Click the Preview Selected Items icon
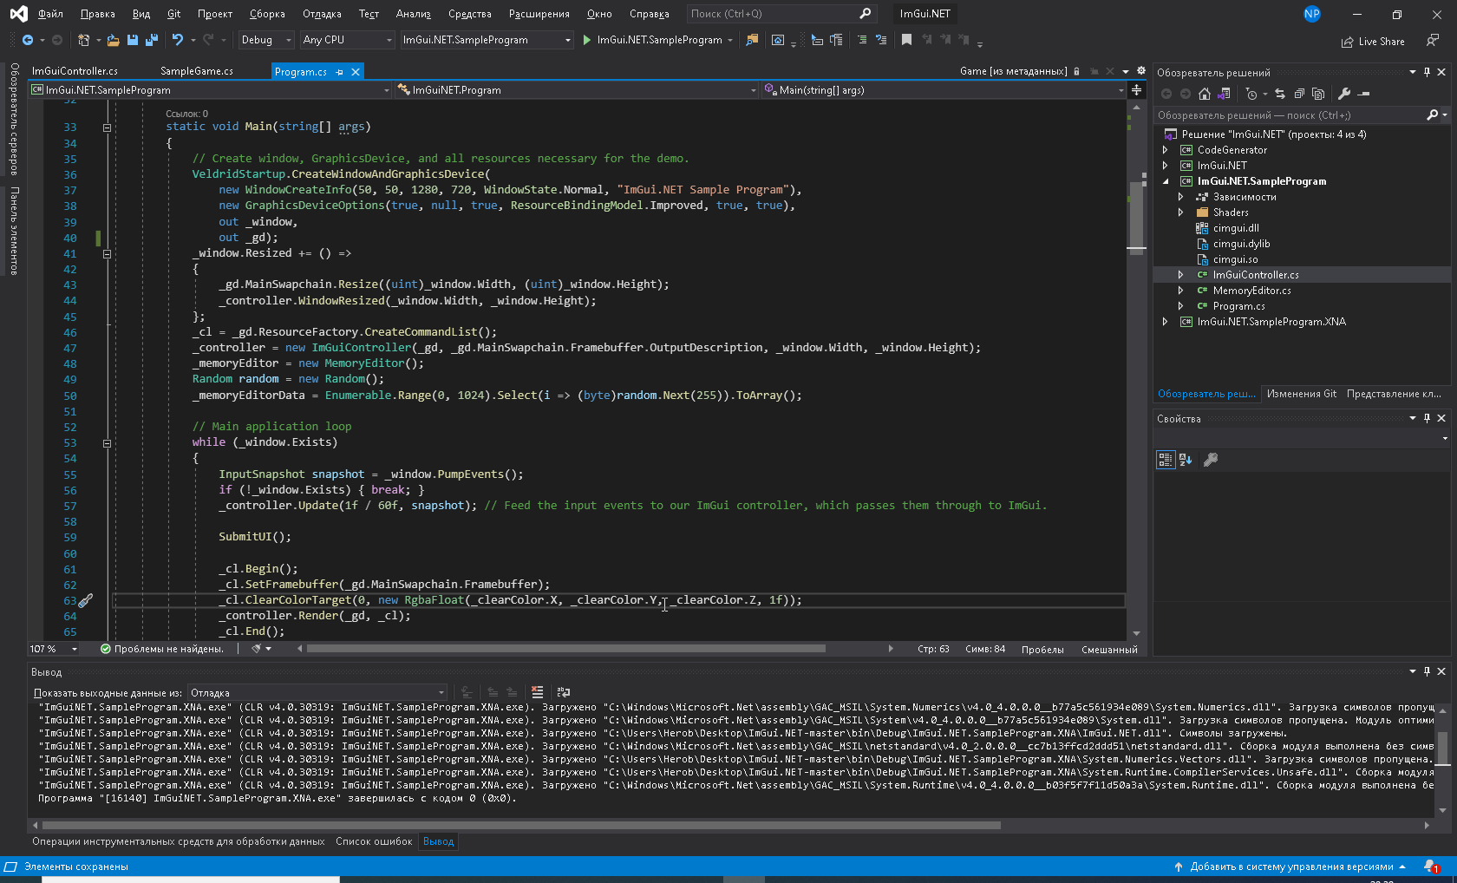 coord(1364,94)
